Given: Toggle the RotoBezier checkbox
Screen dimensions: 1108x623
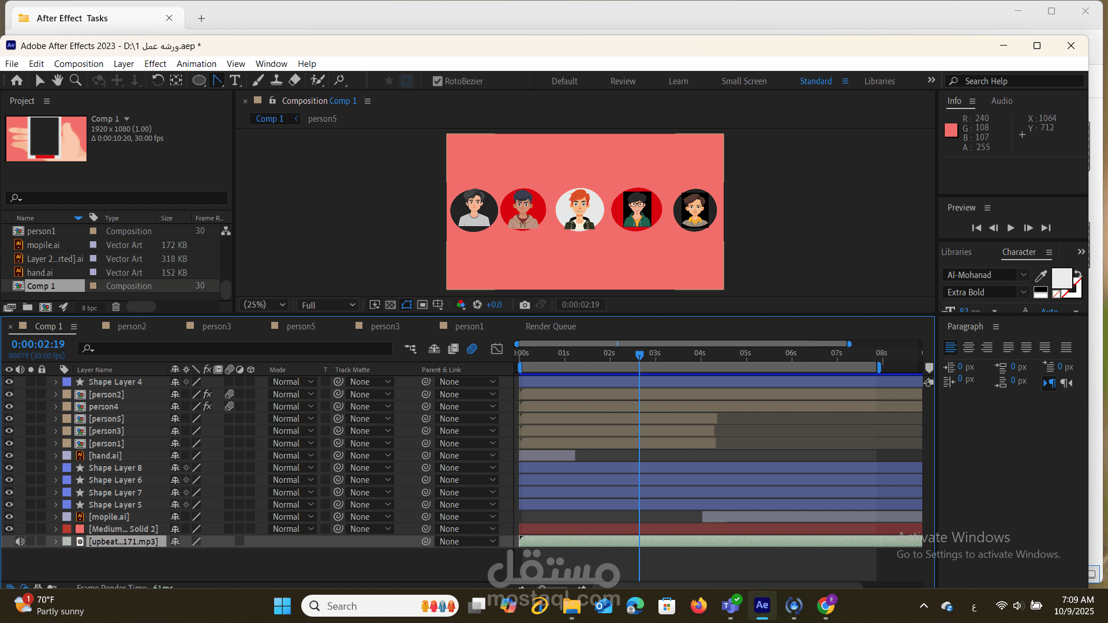Looking at the screenshot, I should [437, 81].
